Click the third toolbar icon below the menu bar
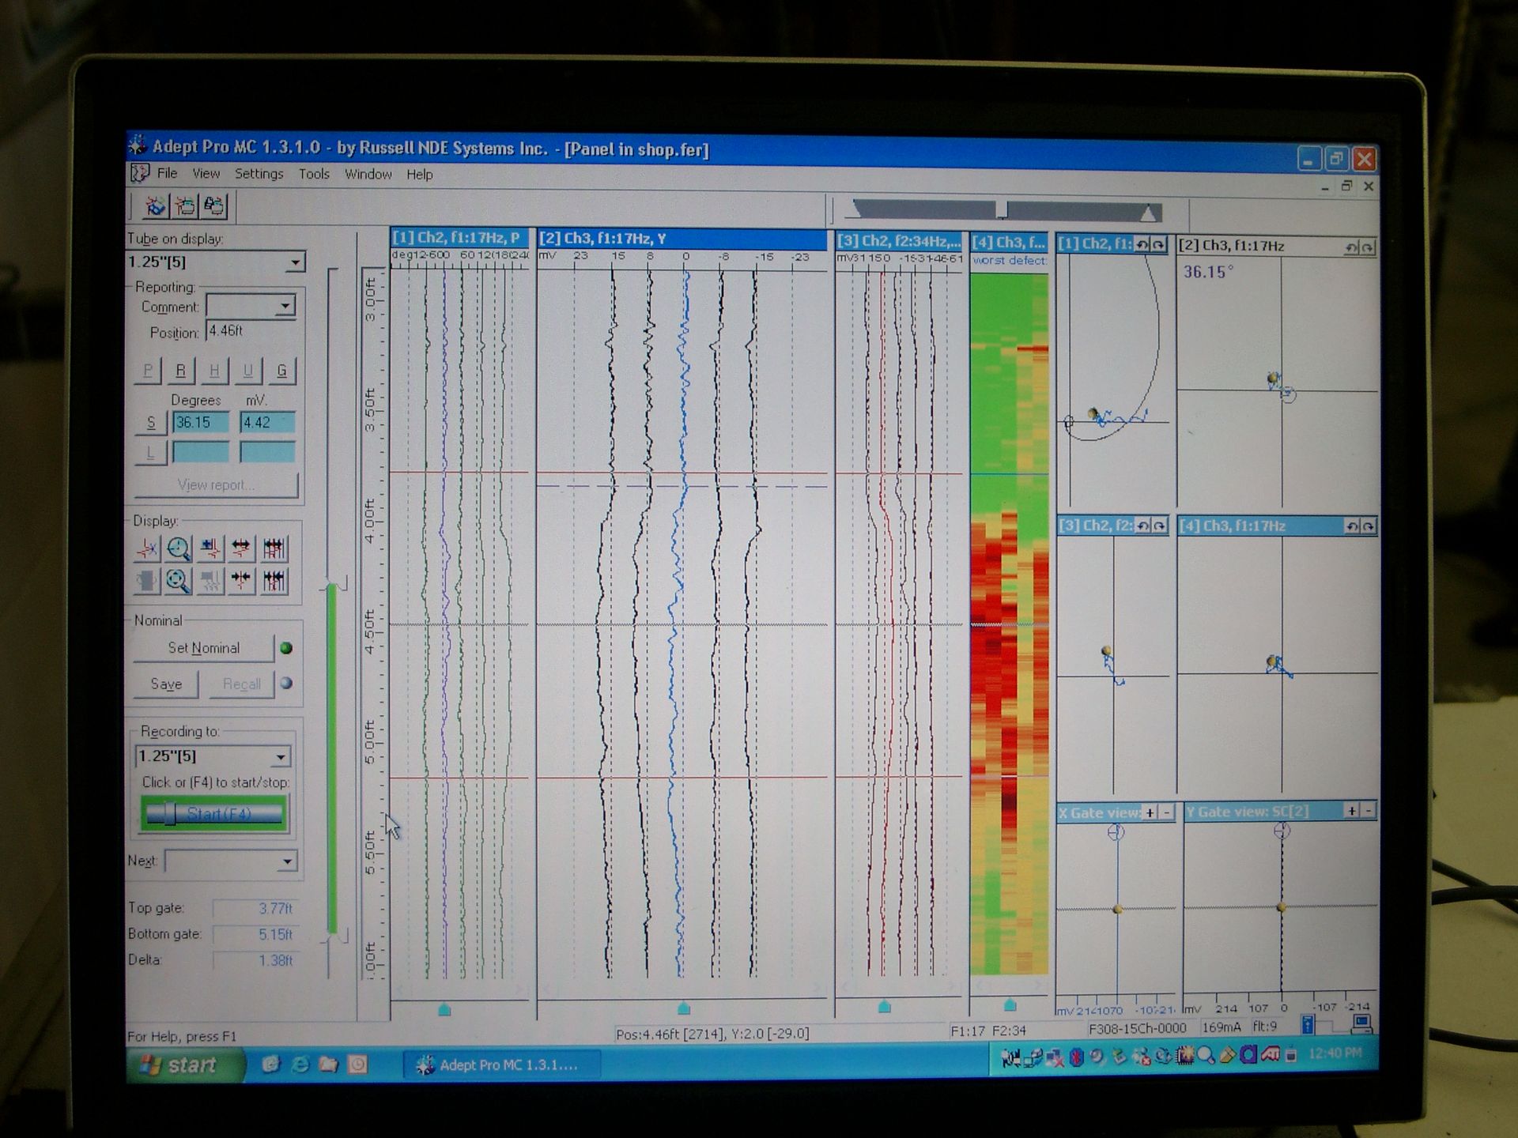1518x1138 pixels. click(x=213, y=206)
